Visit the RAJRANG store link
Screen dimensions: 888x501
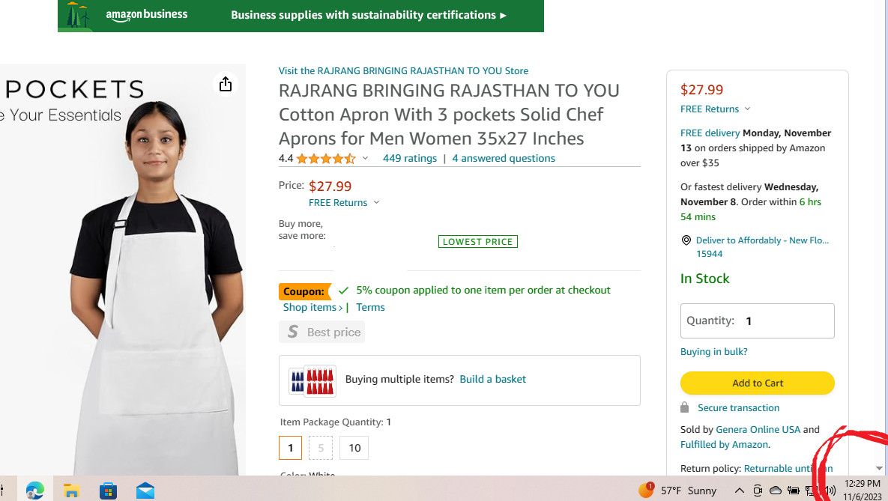[x=403, y=70]
